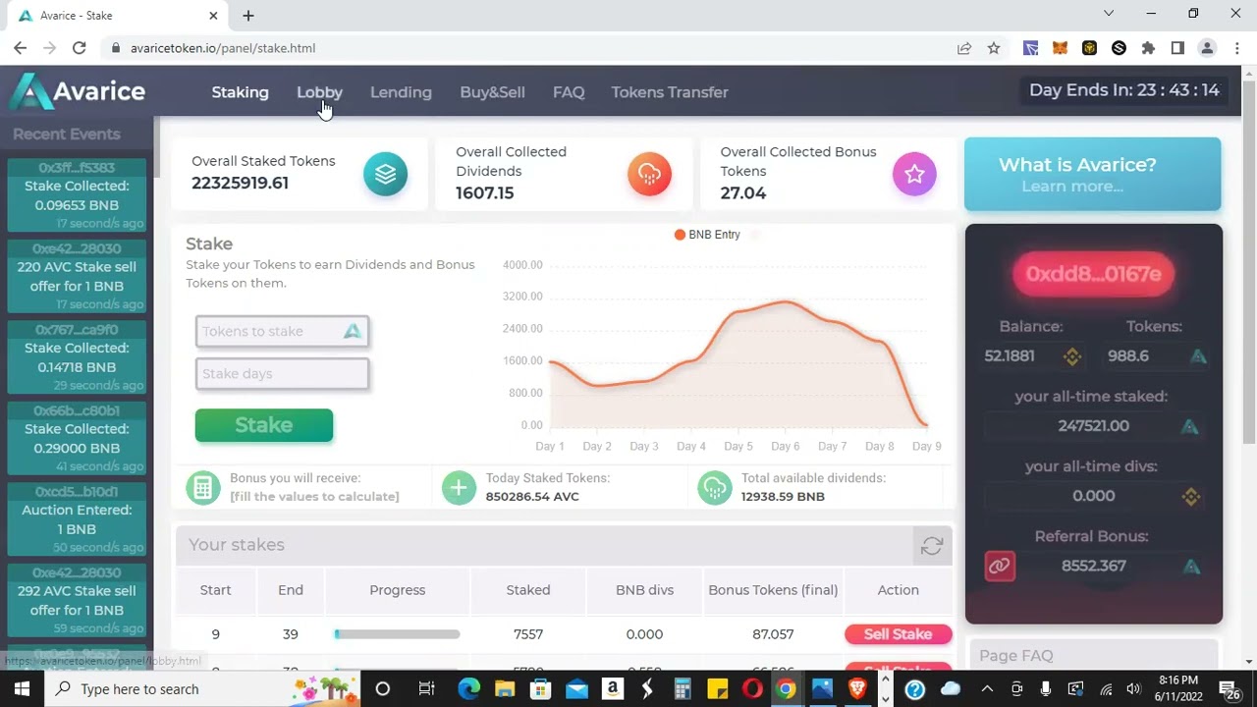This screenshot has width=1257, height=707.
Task: Click the wallet address 0xdd8...0167e button
Action: tap(1093, 274)
